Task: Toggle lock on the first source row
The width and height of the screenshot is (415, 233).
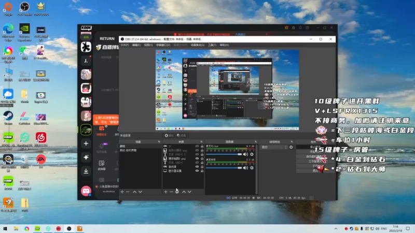Action: 202,146
